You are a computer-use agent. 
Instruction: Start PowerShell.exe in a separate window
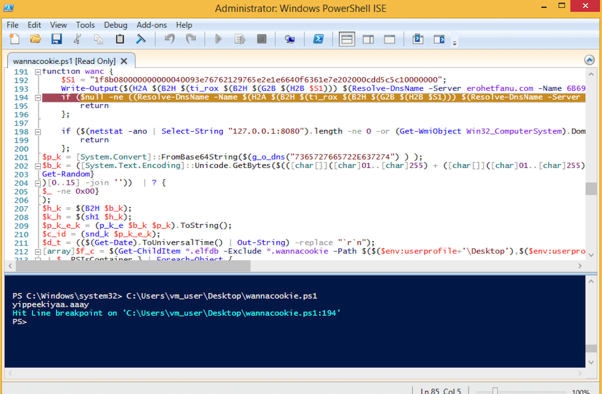click(x=318, y=38)
